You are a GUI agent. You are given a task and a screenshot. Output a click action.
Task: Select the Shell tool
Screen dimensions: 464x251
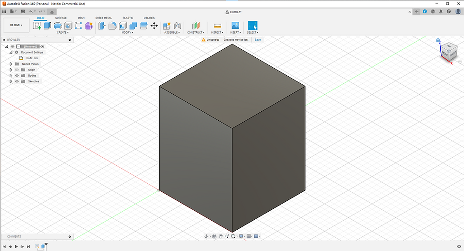point(123,26)
